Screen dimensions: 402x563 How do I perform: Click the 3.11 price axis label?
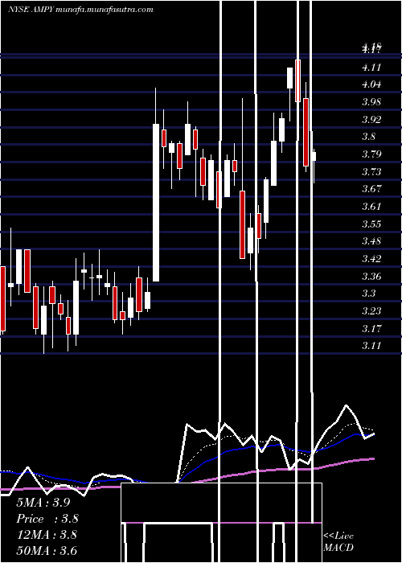(x=371, y=346)
